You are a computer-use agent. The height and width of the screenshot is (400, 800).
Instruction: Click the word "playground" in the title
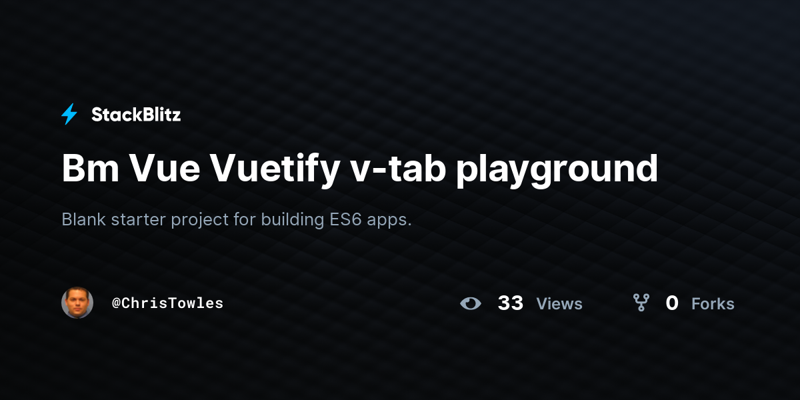pos(557,170)
